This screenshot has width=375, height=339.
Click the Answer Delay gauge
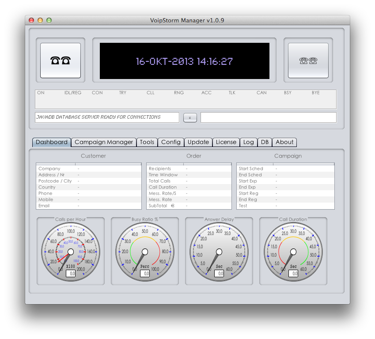[x=219, y=252]
